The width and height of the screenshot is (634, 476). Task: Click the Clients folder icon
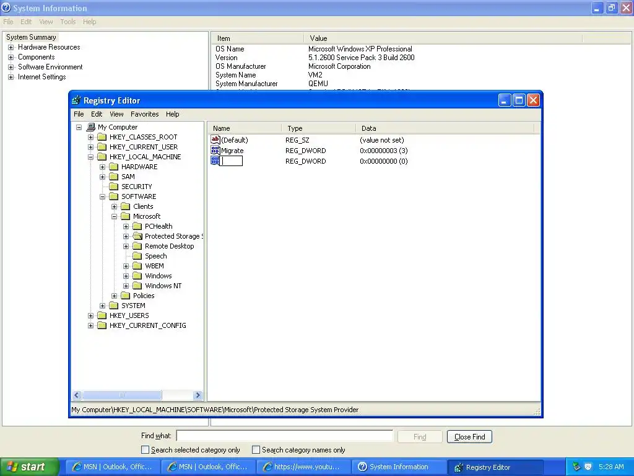click(x=126, y=206)
